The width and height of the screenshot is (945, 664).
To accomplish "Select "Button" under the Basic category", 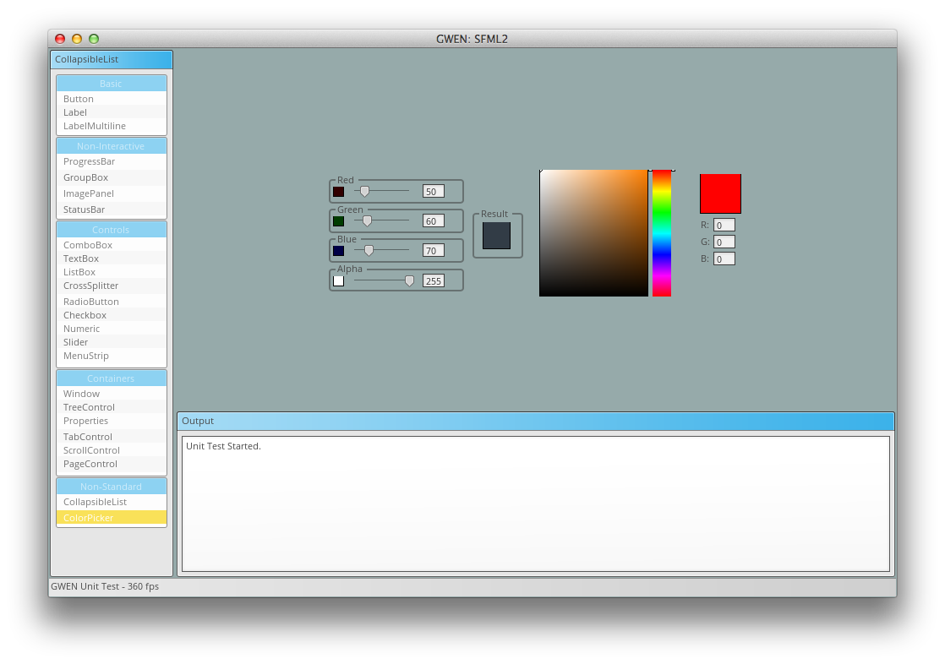I will tap(78, 98).
